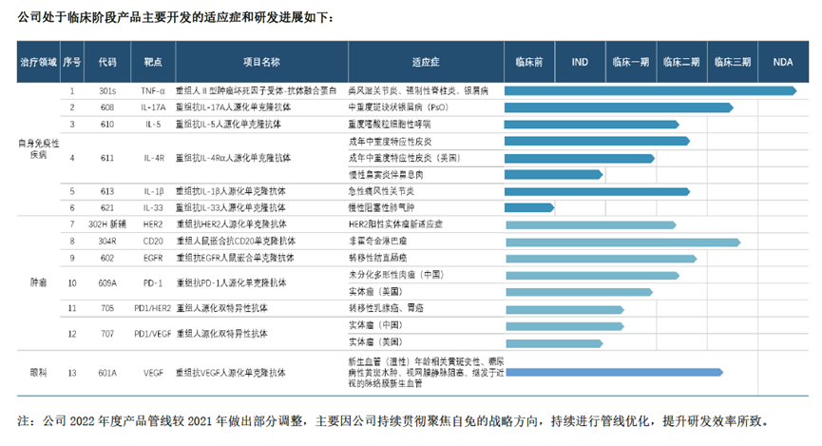Click the short progress bar for 621 IL-33
The height and width of the screenshot is (446, 822).
point(528,207)
